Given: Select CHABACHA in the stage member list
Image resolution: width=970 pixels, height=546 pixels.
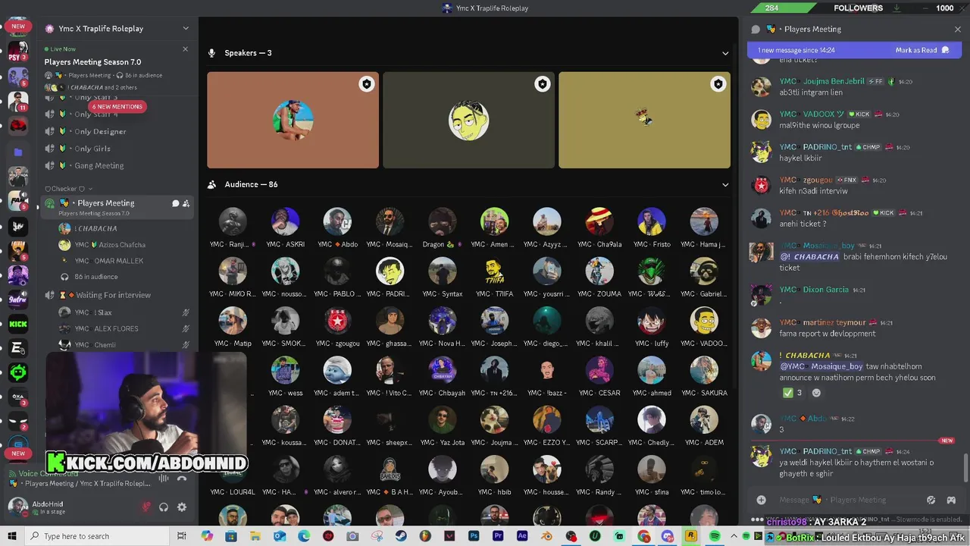Looking at the screenshot, I should click(x=97, y=228).
